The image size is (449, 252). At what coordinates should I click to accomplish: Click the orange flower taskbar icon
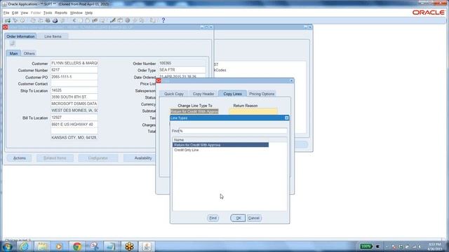point(129,246)
